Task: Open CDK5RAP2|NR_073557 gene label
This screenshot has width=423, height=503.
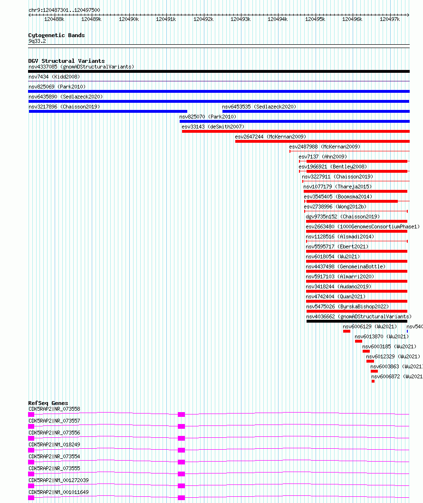Action: pyautogui.click(x=54, y=421)
